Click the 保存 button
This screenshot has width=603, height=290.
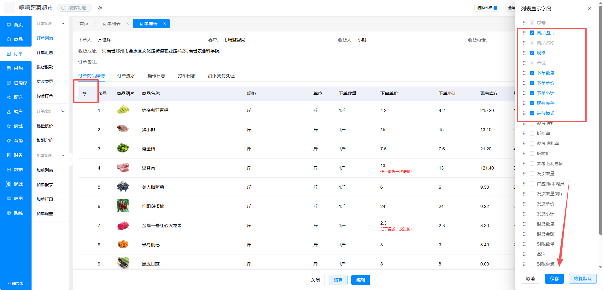(554, 279)
